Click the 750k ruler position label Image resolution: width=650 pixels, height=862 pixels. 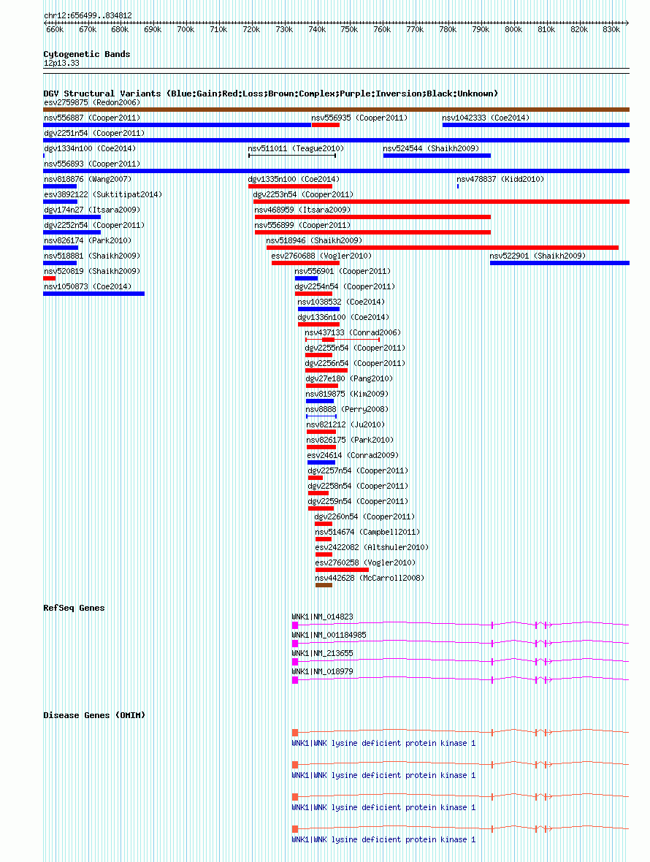(349, 30)
